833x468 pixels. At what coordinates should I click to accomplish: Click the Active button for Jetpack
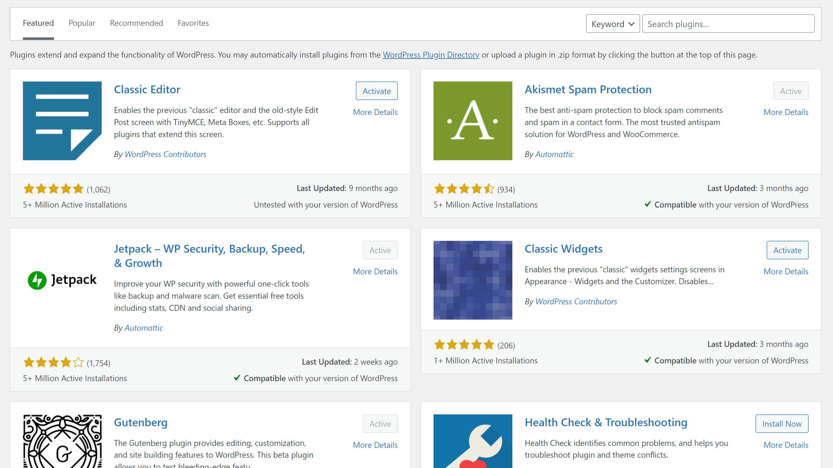380,250
